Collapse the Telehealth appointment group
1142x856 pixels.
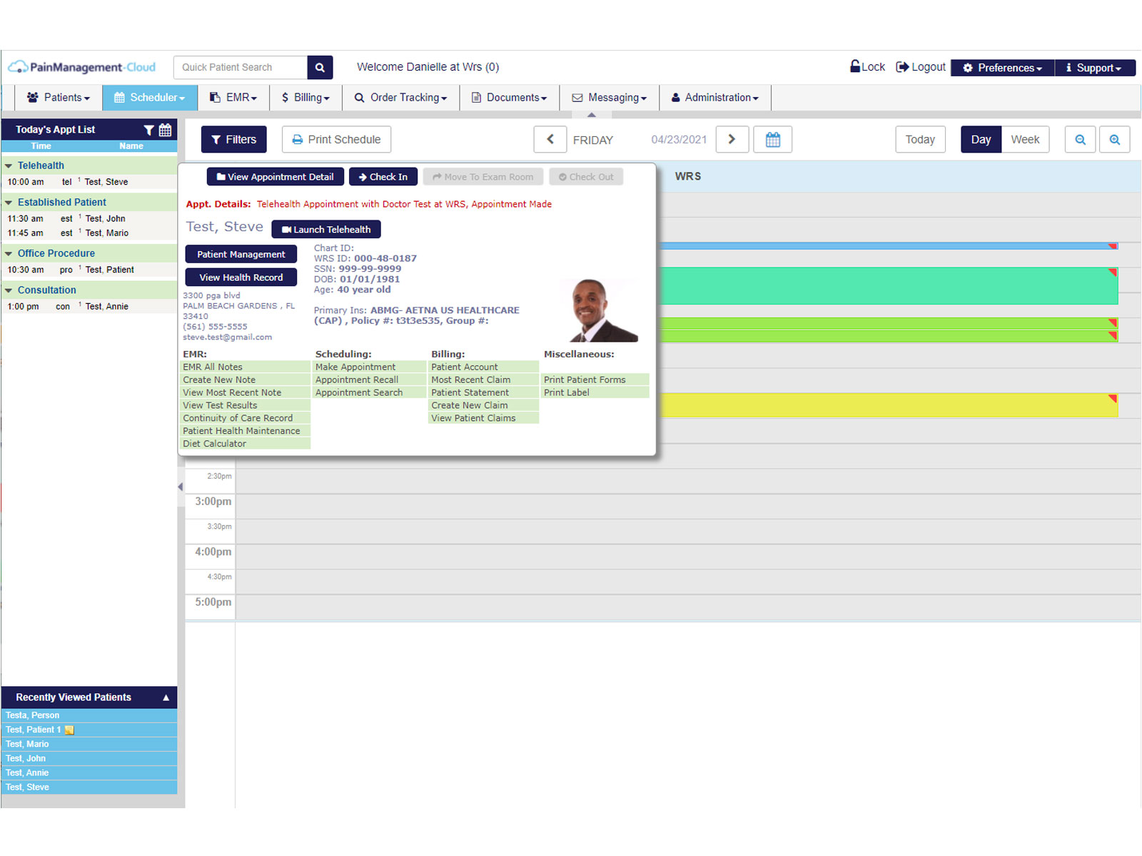tap(9, 165)
